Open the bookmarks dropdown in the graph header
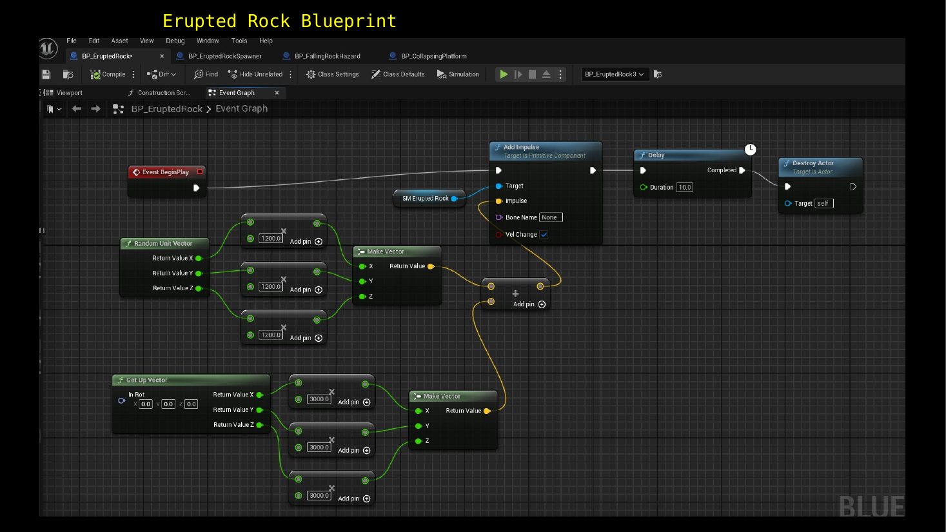Viewport: 946px width, 532px height. (x=54, y=109)
